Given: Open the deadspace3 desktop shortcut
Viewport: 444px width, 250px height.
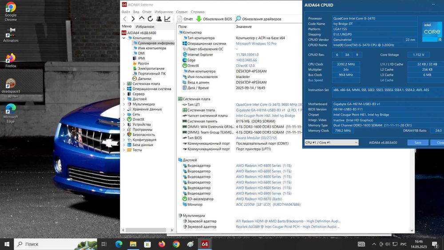Looking at the screenshot, I should pos(11,88).
